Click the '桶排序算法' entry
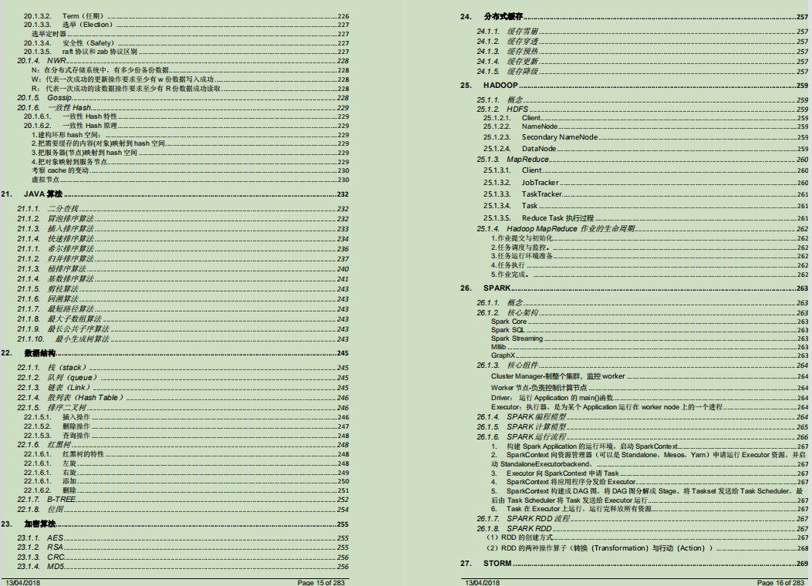Image resolution: width=812 pixels, height=586 pixels. coord(183,268)
